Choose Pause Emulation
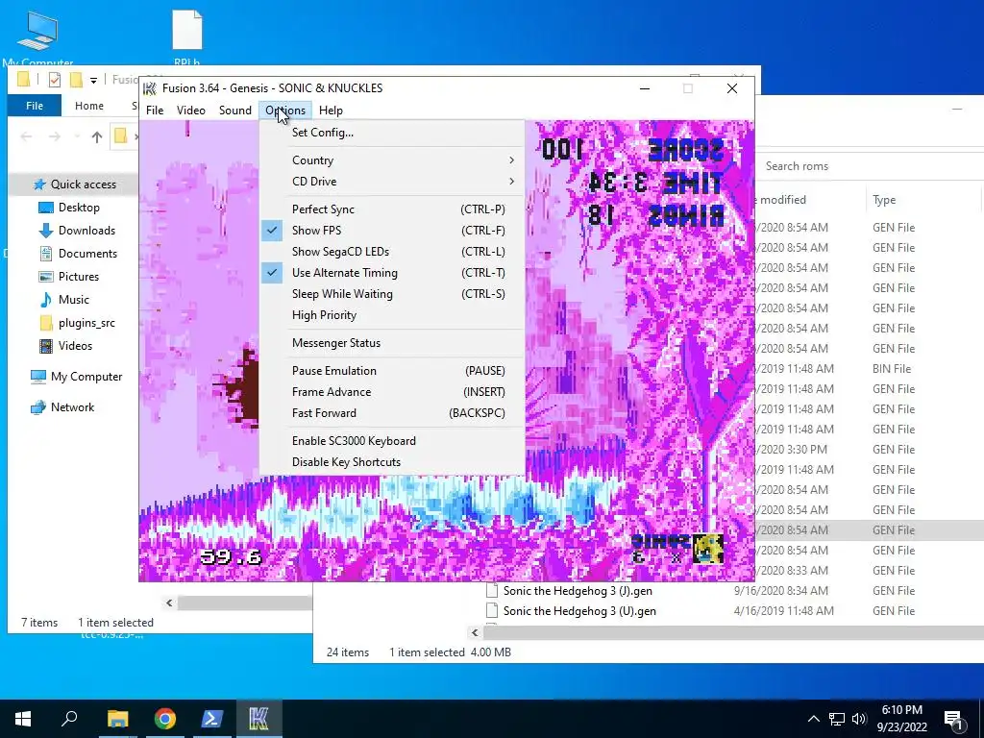Image resolution: width=984 pixels, height=738 pixels. tap(392, 371)
